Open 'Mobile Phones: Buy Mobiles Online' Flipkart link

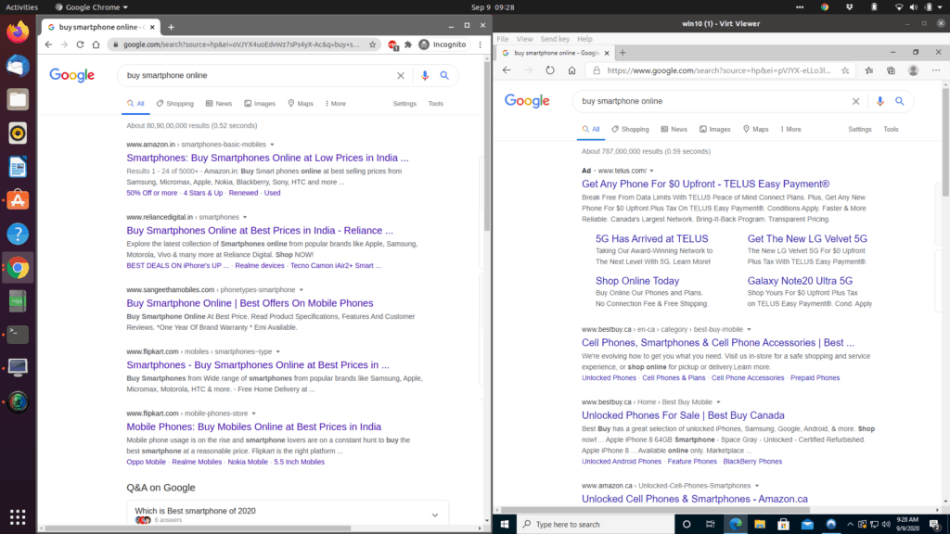point(254,426)
